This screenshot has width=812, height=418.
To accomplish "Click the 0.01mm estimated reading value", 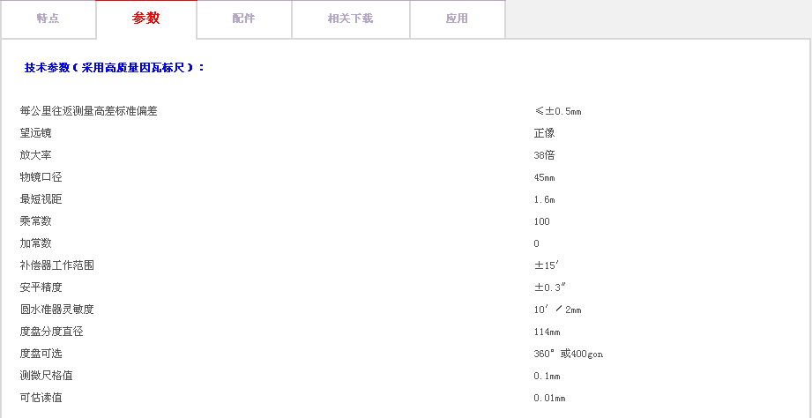I will 549,398.
